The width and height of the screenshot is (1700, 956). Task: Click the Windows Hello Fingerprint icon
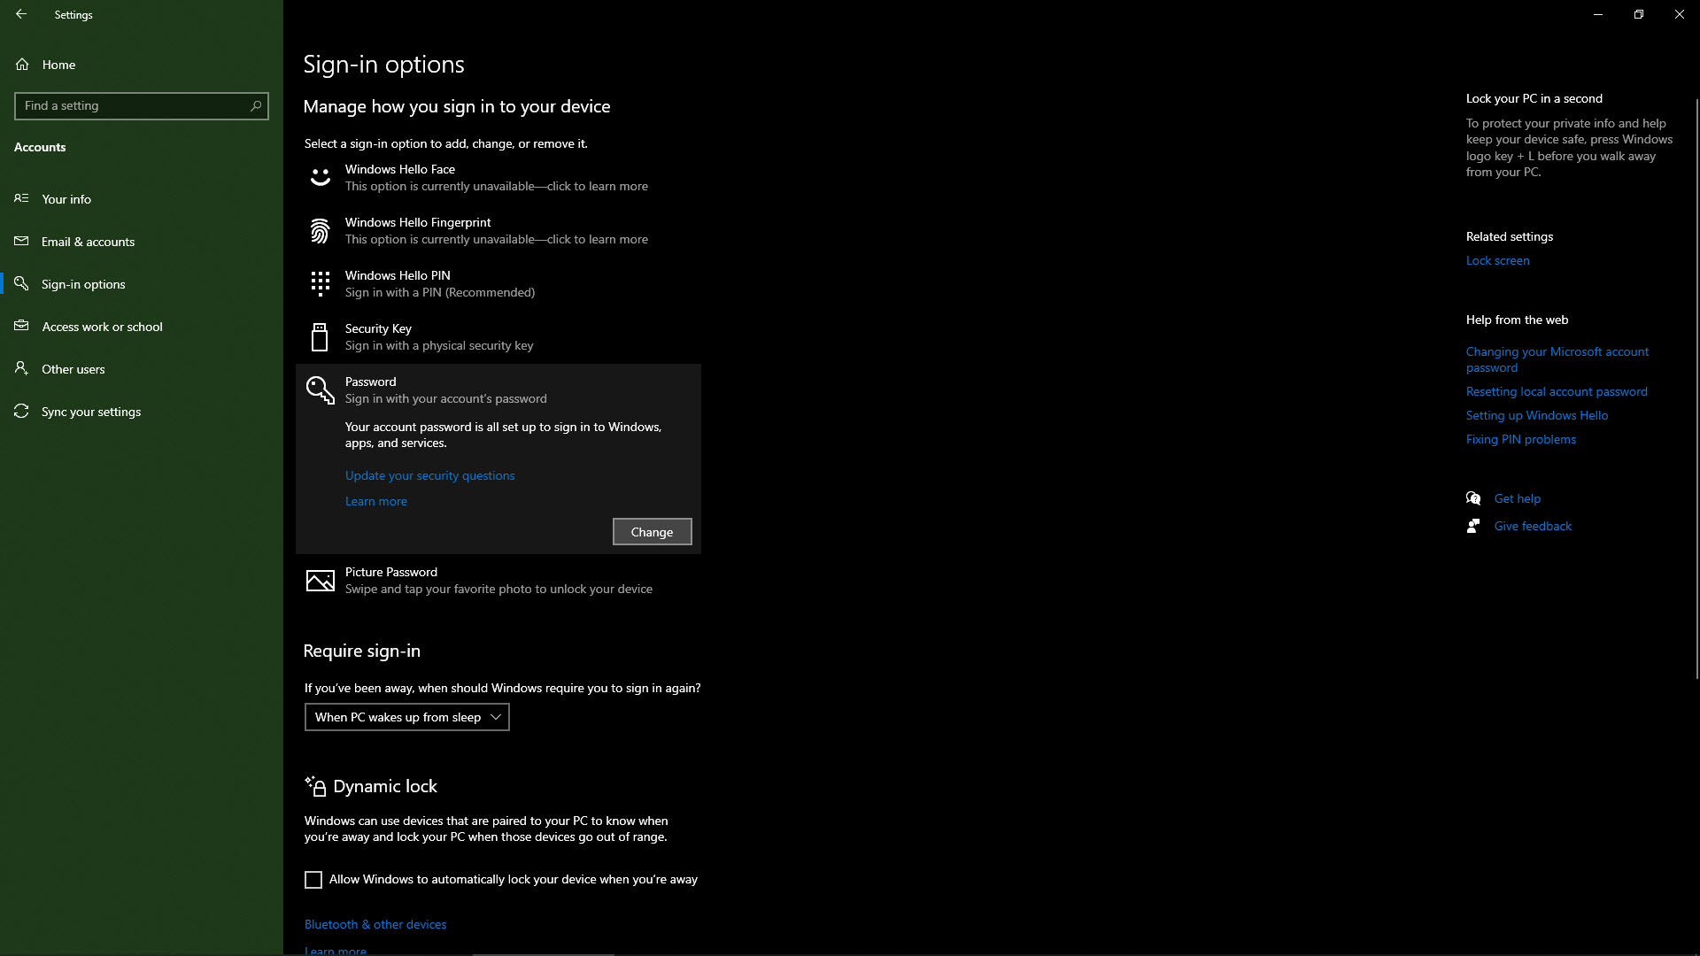coord(320,231)
